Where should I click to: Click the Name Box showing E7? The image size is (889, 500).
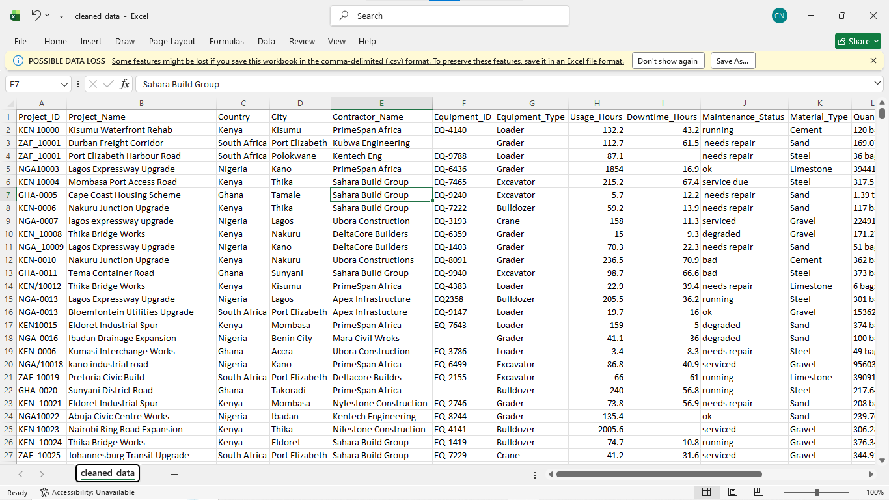(x=33, y=84)
